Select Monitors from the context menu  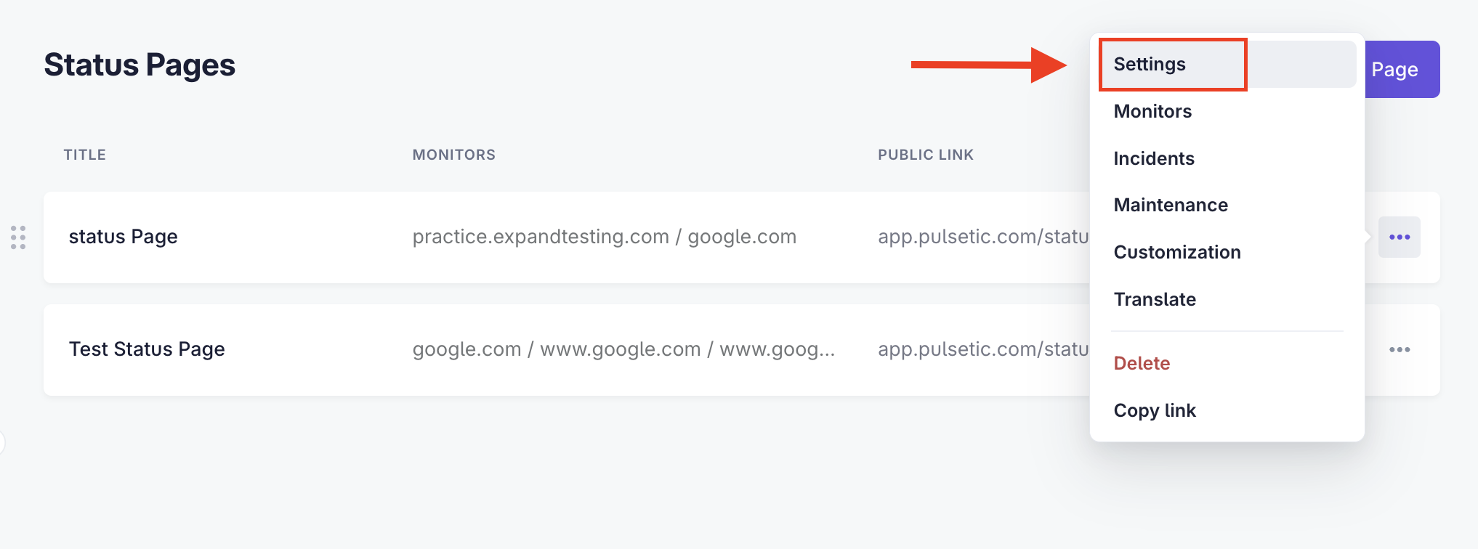1227,111
